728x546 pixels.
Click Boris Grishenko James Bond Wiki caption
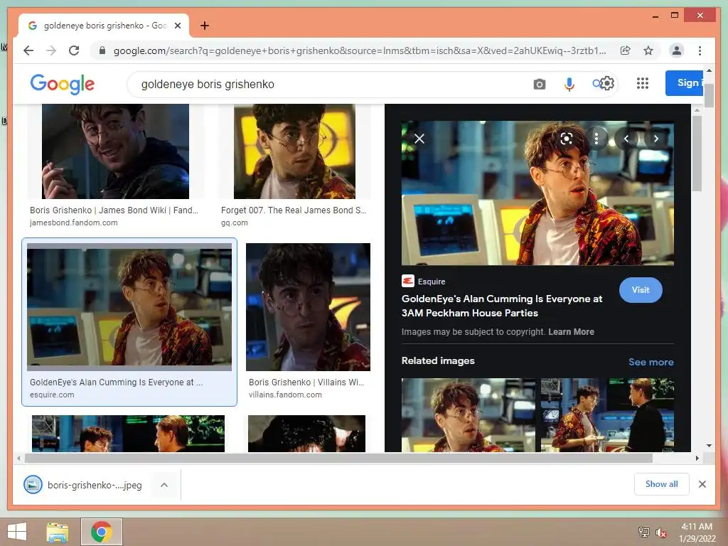point(114,210)
